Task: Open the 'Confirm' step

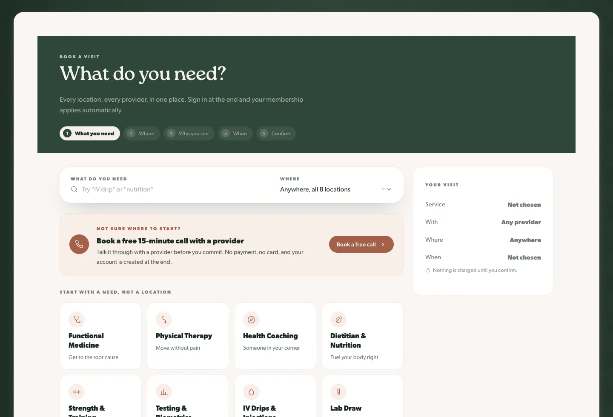Action: 276,134
